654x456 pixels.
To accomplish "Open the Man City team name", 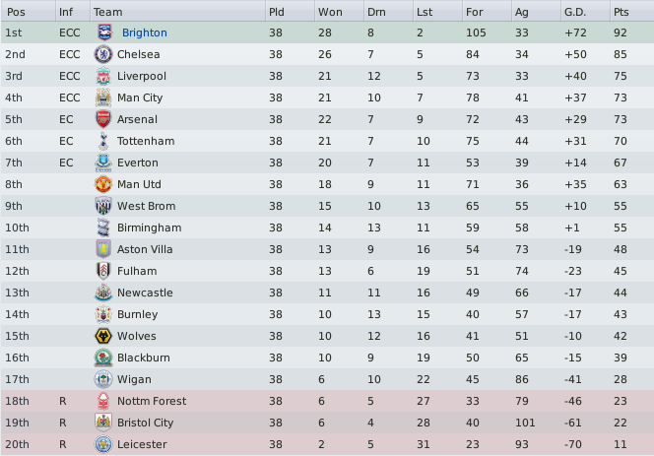I will click(x=140, y=98).
